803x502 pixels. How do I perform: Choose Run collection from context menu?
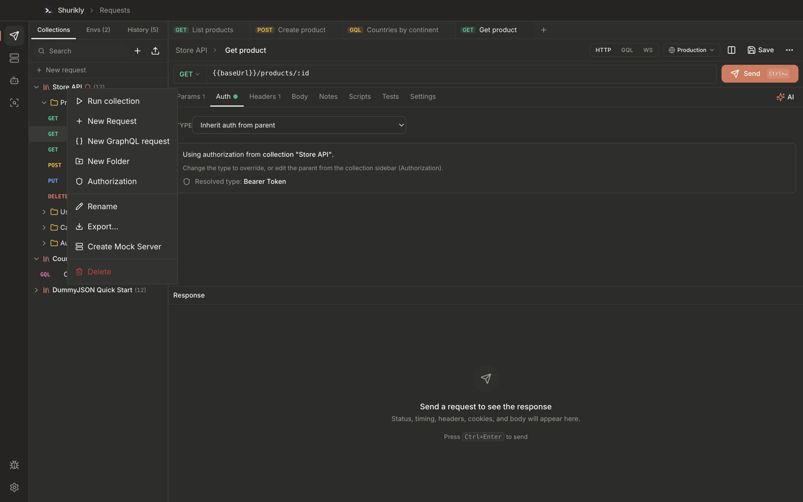tap(122, 101)
